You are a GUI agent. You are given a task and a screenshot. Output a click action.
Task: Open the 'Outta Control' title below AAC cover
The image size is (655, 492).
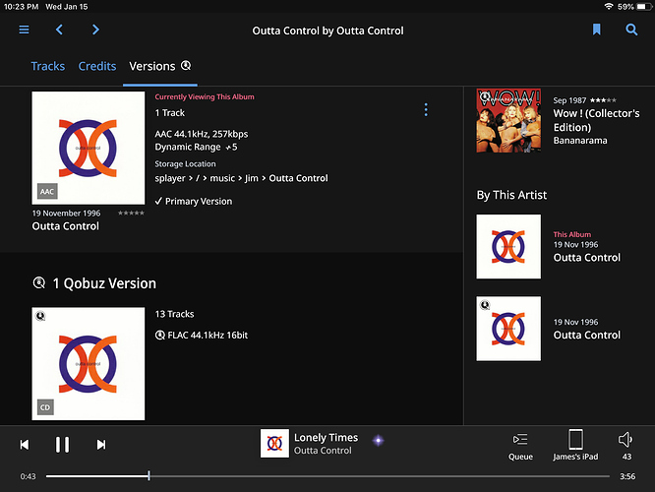click(66, 226)
